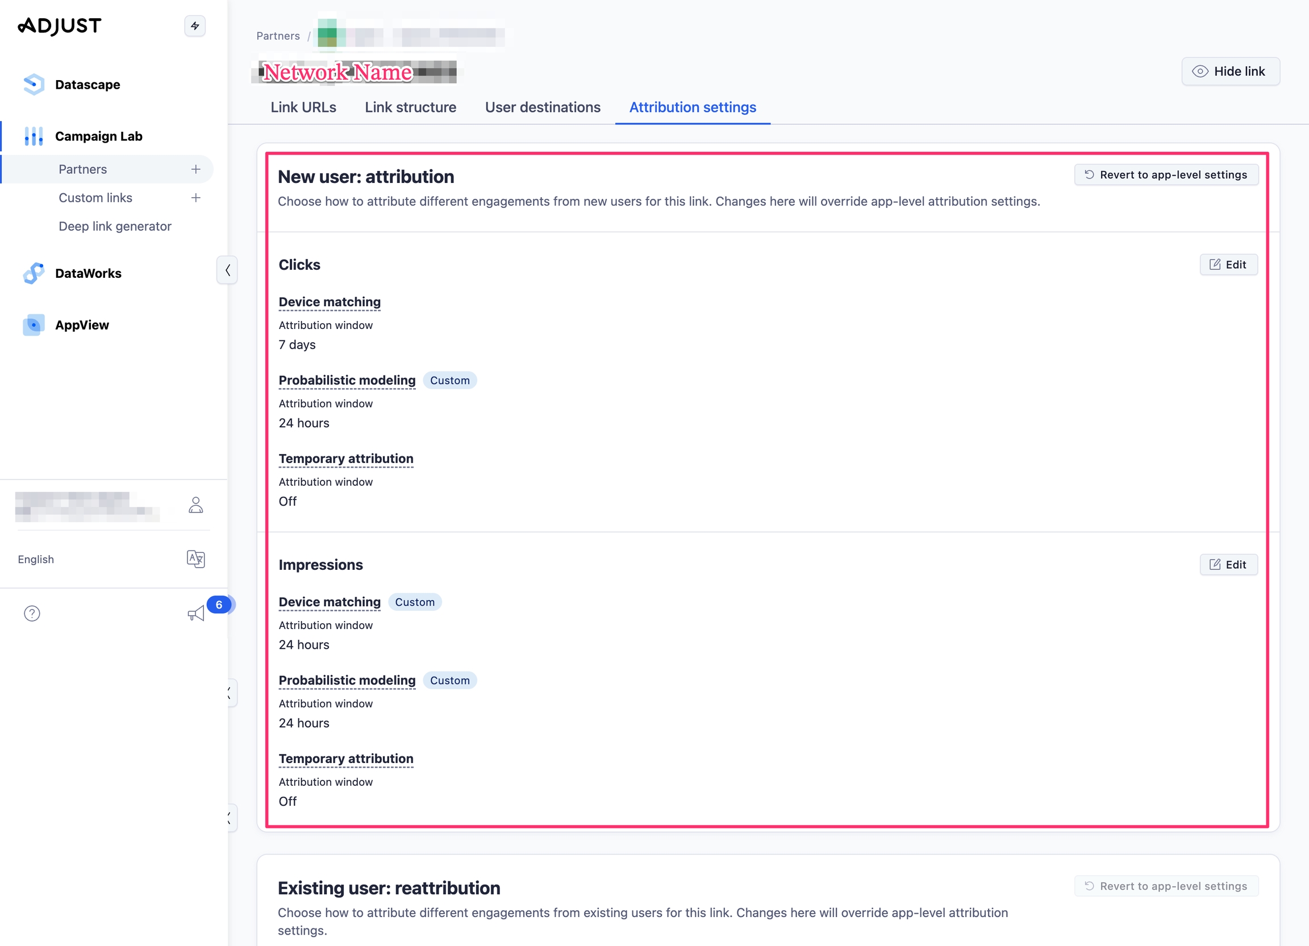
Task: Toggle Hide link visibility button
Action: tap(1230, 72)
